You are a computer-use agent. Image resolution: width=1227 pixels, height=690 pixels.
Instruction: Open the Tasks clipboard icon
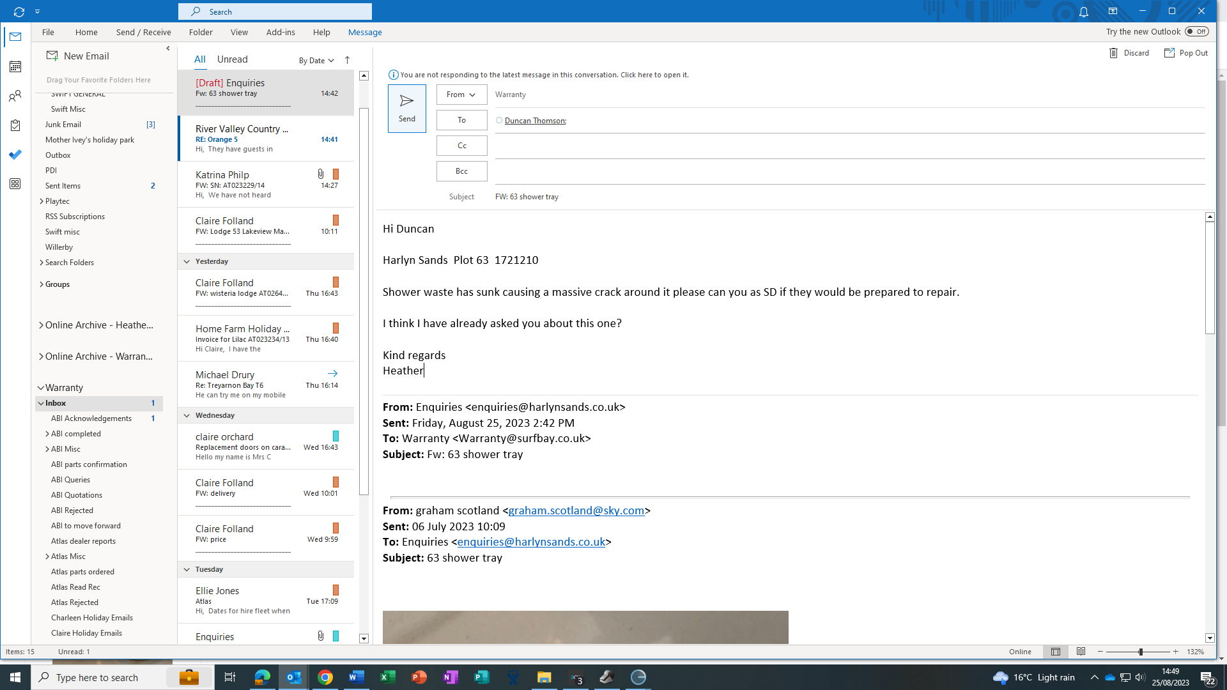15,125
